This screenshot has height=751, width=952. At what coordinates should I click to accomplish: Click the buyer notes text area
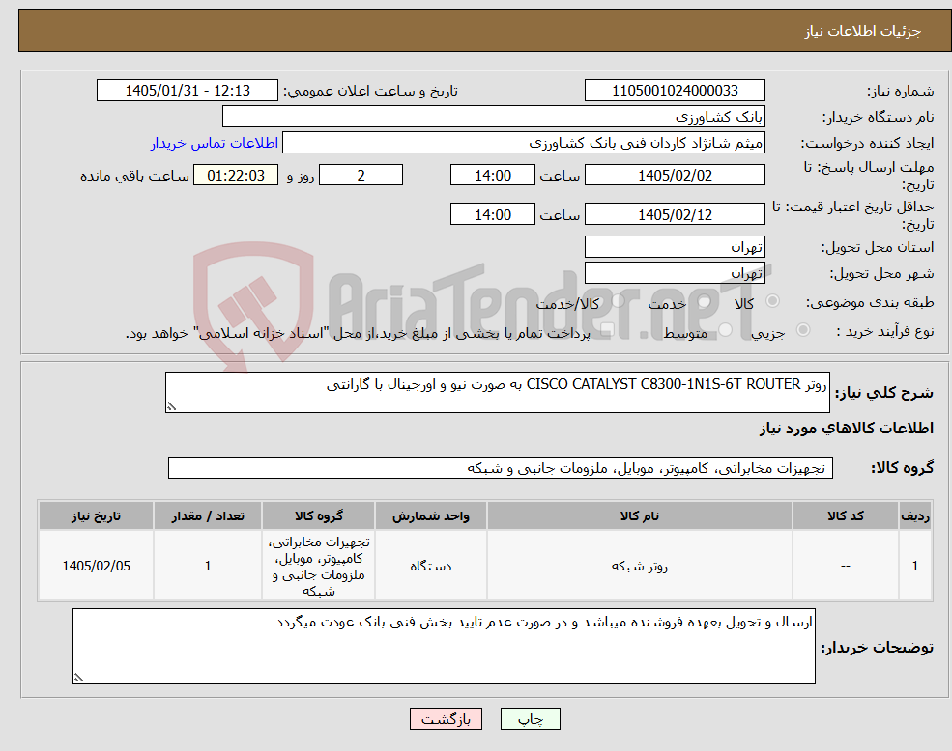point(444,647)
